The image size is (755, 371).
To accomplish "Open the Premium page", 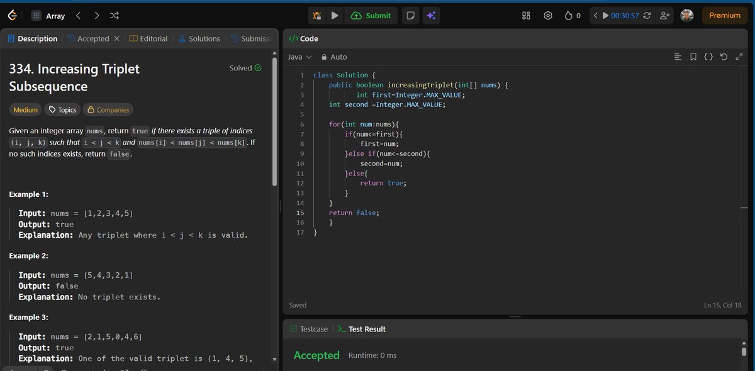I will click(725, 16).
